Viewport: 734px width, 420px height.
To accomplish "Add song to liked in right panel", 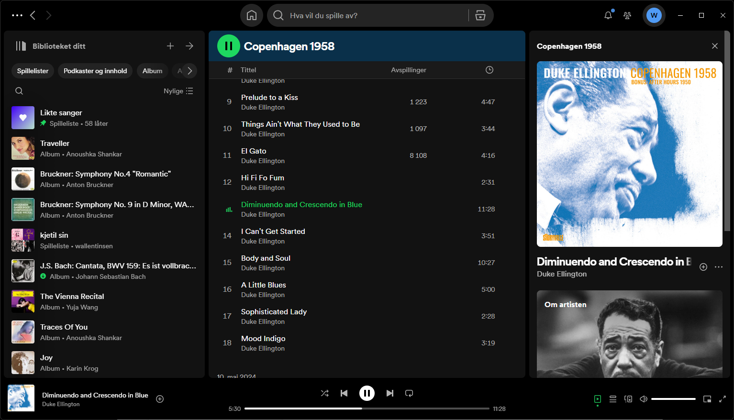I will (x=703, y=267).
